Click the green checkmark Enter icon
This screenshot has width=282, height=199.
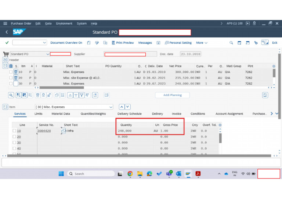(x=7, y=43)
